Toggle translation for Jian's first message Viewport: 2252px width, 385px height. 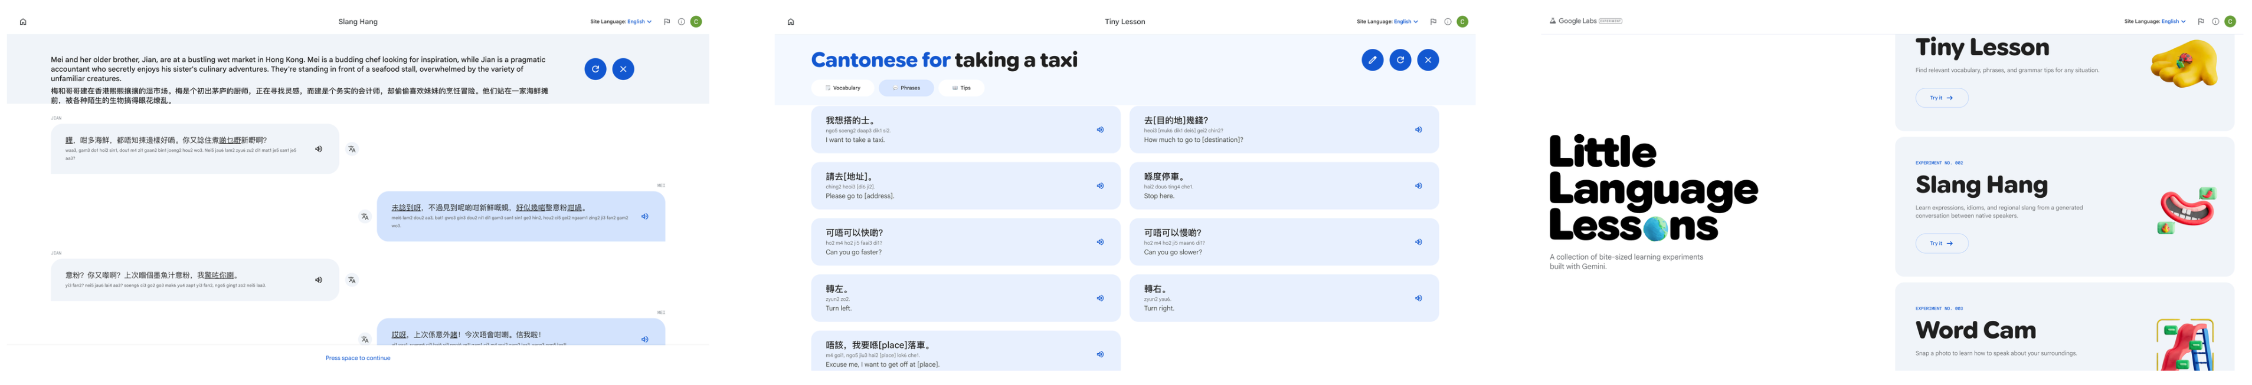click(x=352, y=150)
